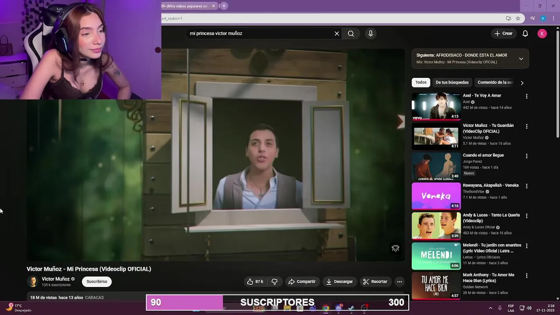Open Victor Muñoz channel avatar
The width and height of the screenshot is (560, 315).
[32, 282]
